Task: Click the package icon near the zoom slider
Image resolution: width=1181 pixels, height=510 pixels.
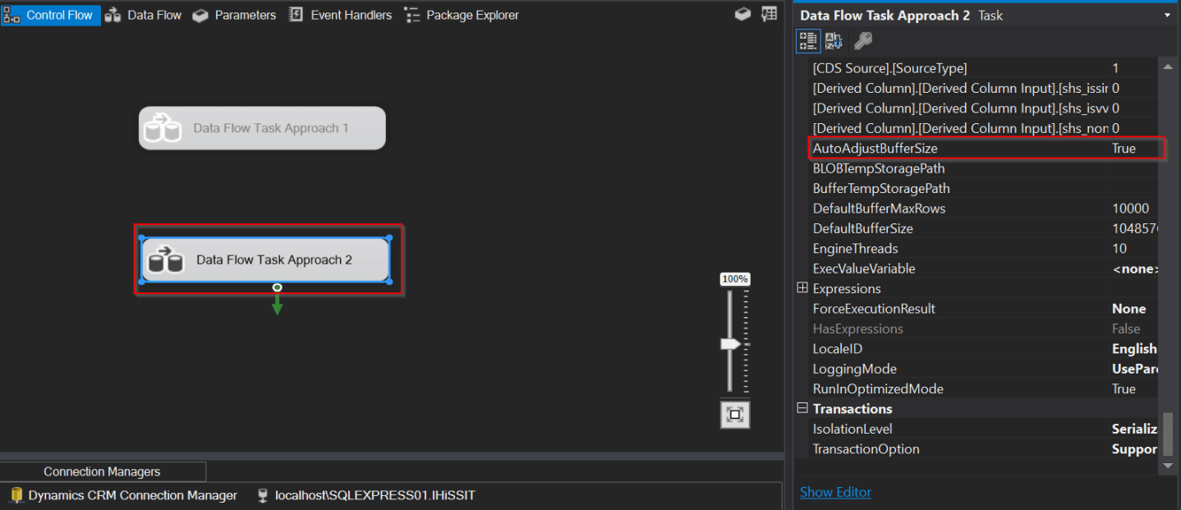Action: click(x=742, y=14)
